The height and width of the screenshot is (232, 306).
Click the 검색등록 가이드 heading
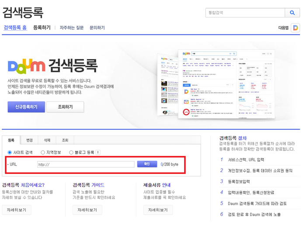point(88,185)
